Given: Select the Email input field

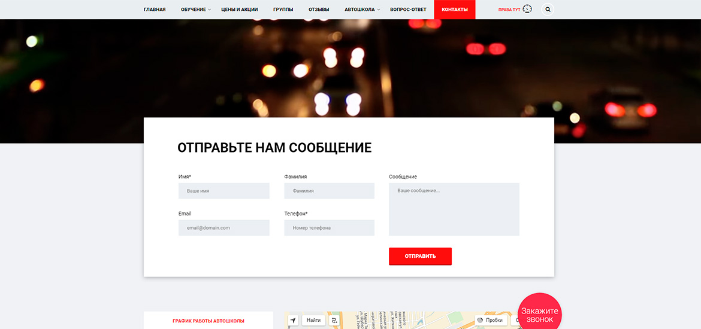Looking at the screenshot, I should 223,228.
